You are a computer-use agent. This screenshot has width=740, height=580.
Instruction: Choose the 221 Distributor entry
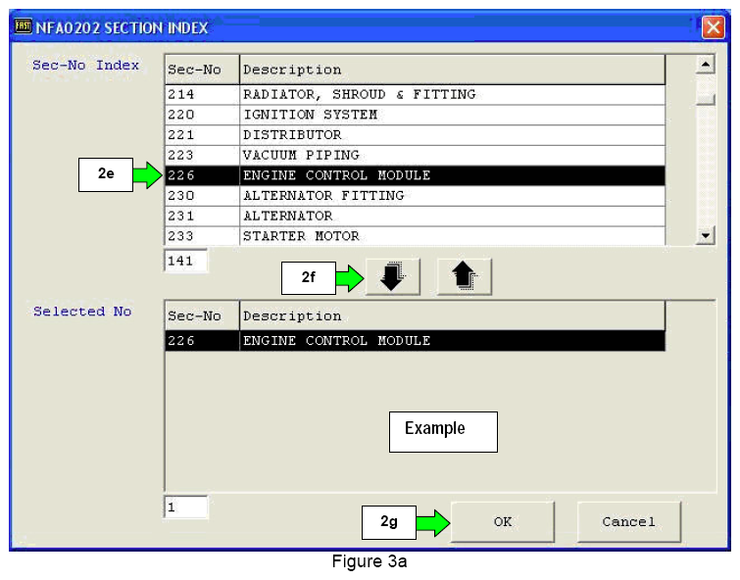click(414, 135)
